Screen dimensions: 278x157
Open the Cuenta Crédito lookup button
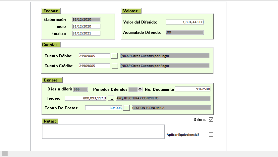[114, 66]
